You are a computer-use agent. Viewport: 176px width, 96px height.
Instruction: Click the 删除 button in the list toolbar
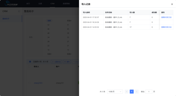(x=67, y=62)
